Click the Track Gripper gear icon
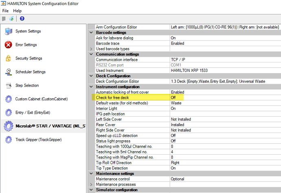This screenshot has width=281, height=193. tap(8, 140)
